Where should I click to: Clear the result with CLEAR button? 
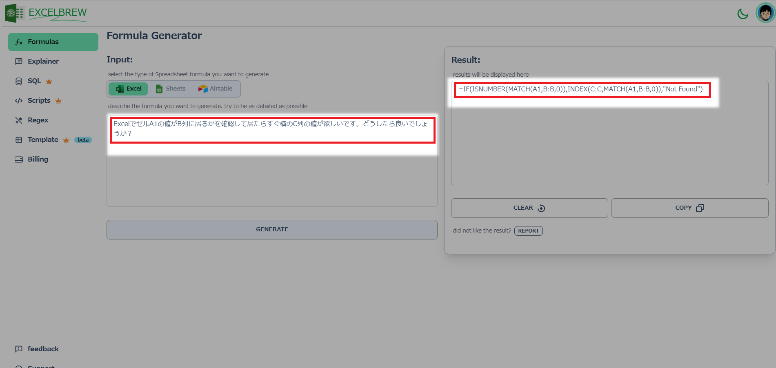(x=529, y=208)
